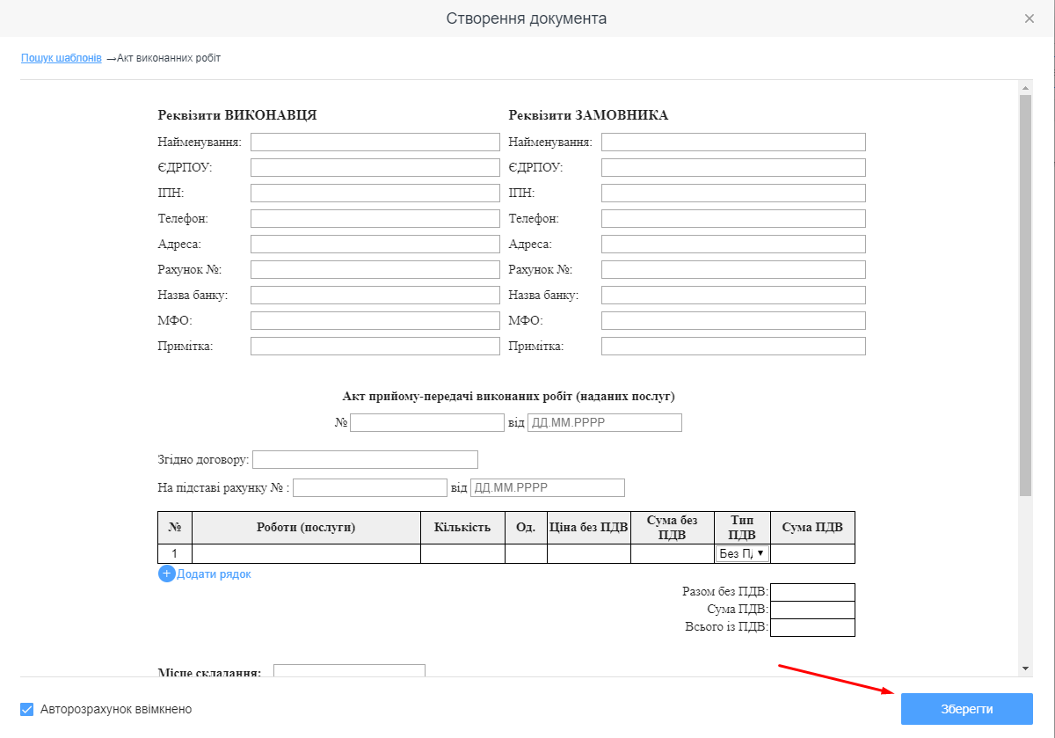This screenshot has width=1055, height=738.
Task: Click the Сума ПДВ cell in row 1
Action: click(812, 553)
